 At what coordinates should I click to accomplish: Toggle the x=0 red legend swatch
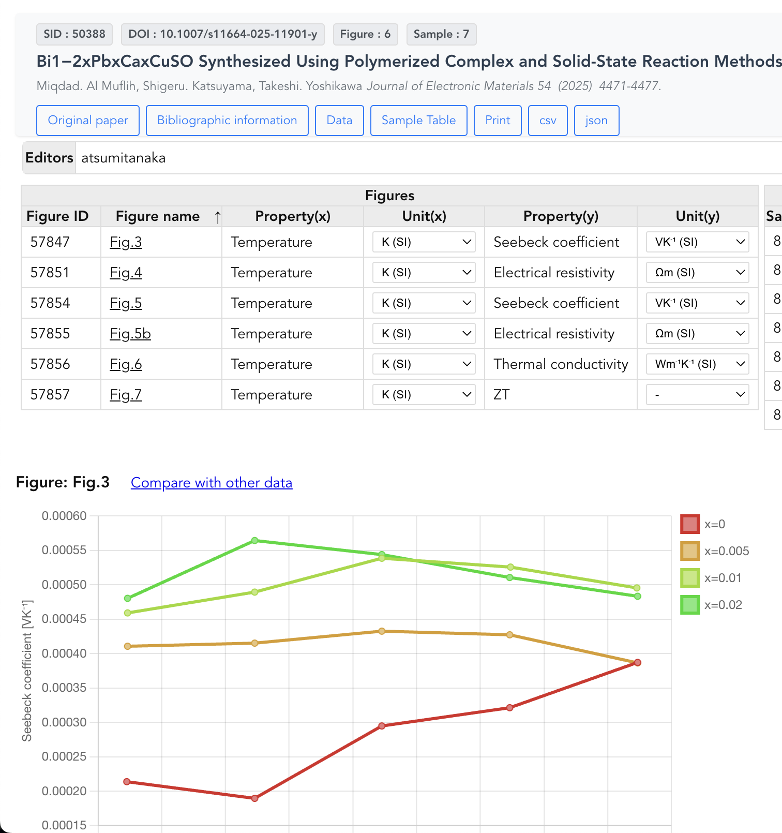pyautogui.click(x=689, y=524)
